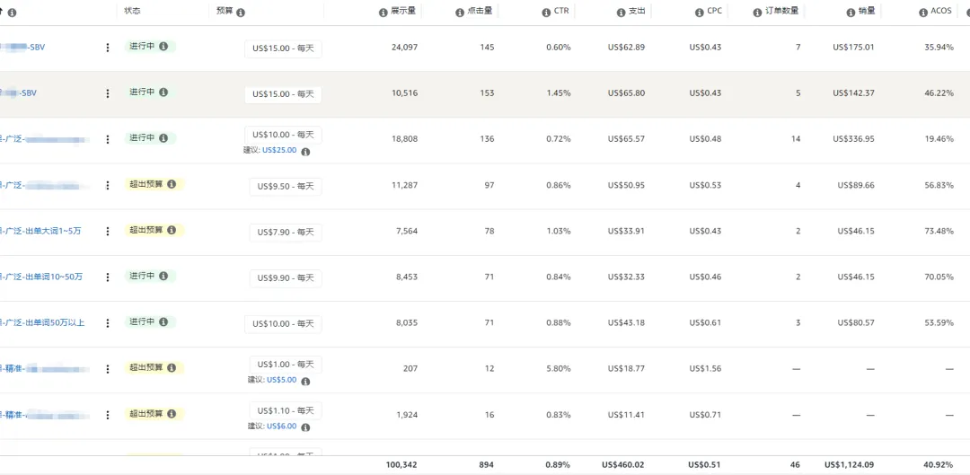970x475 pixels.
Task: Sort by the 状态 column header
Action: coord(133,12)
